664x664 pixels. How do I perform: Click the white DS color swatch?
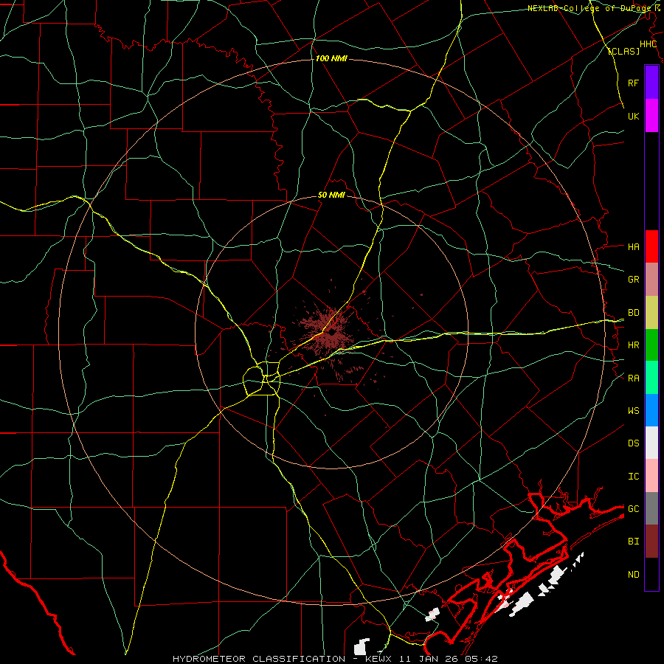pos(651,443)
